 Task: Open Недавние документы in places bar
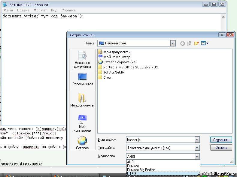(x=82, y=59)
